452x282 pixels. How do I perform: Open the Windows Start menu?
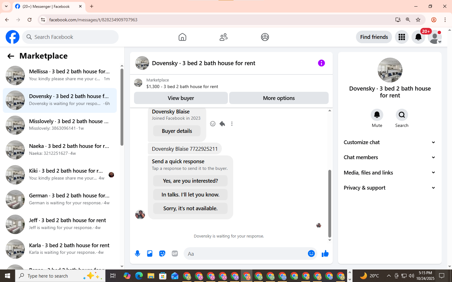(8, 276)
